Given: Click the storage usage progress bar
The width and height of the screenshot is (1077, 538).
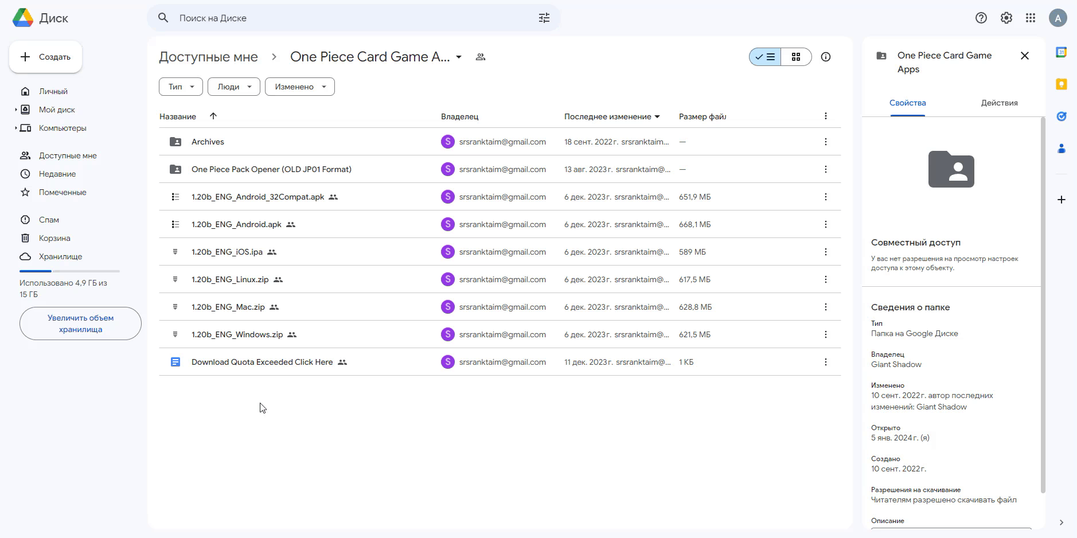Looking at the screenshot, I should (x=69, y=271).
